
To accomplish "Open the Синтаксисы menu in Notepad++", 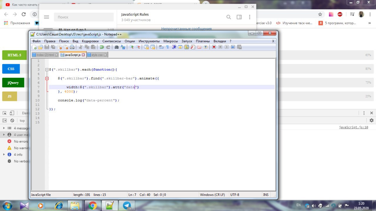I will [112, 41].
